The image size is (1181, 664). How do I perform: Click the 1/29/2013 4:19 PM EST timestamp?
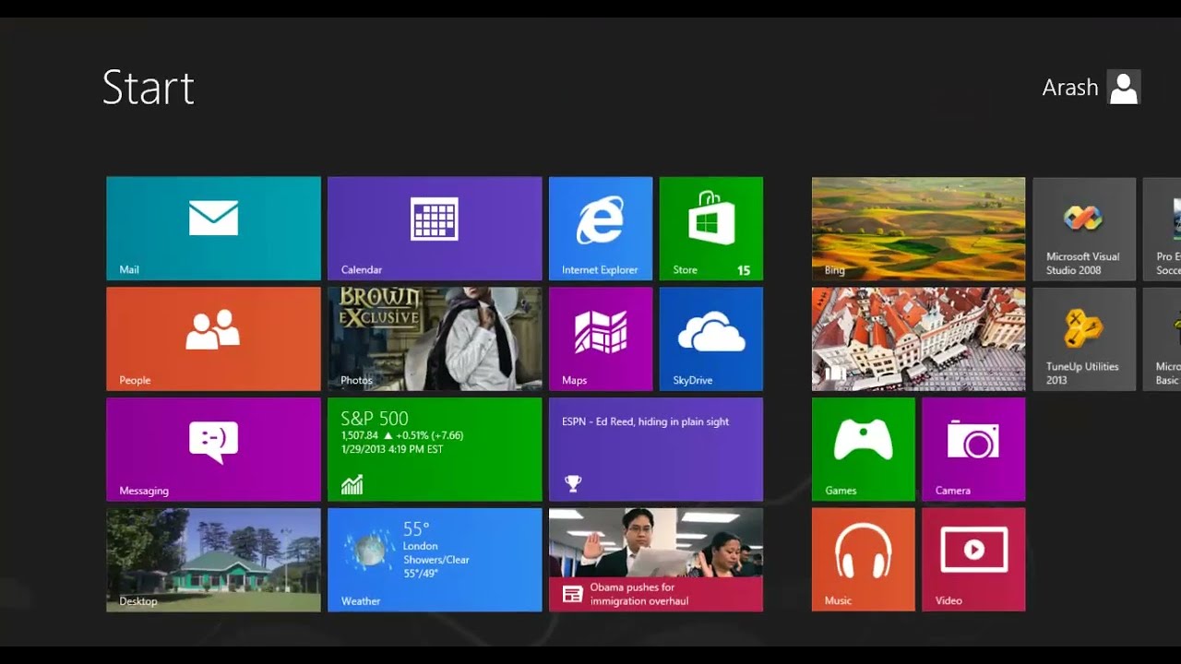(x=392, y=449)
